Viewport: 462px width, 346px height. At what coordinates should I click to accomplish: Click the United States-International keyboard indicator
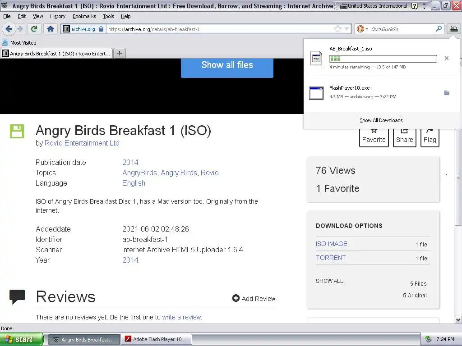pos(374,6)
